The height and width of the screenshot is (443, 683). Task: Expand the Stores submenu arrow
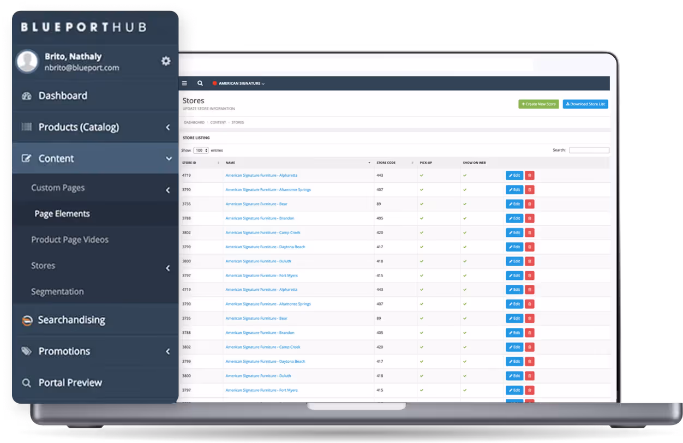point(167,268)
